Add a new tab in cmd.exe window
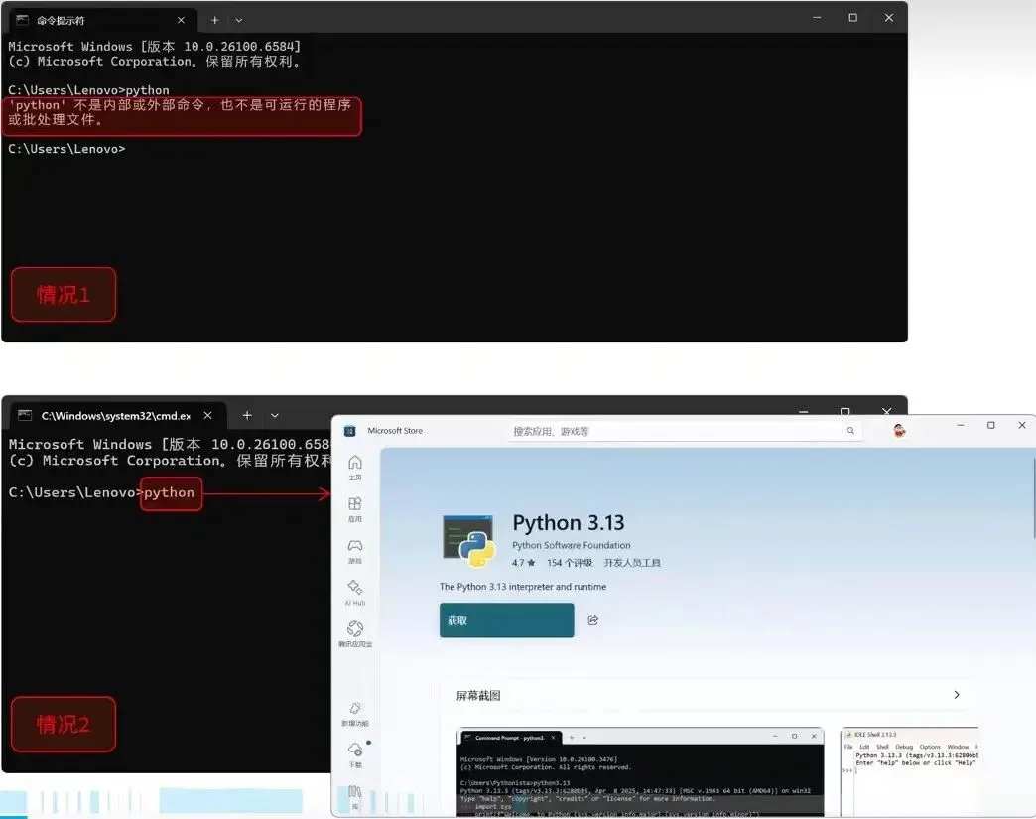Image resolution: width=1036 pixels, height=819 pixels. click(x=247, y=415)
